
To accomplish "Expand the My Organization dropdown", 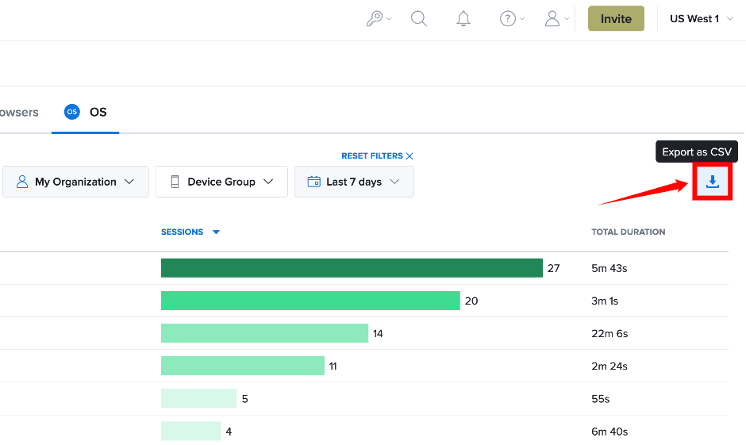I will pos(75,182).
